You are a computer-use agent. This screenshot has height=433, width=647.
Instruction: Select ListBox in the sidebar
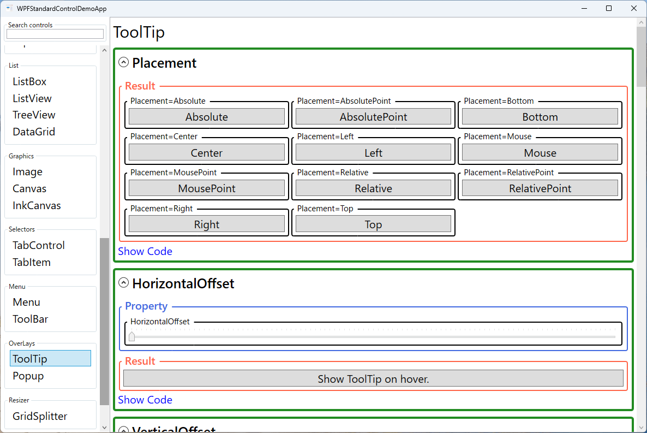click(29, 81)
